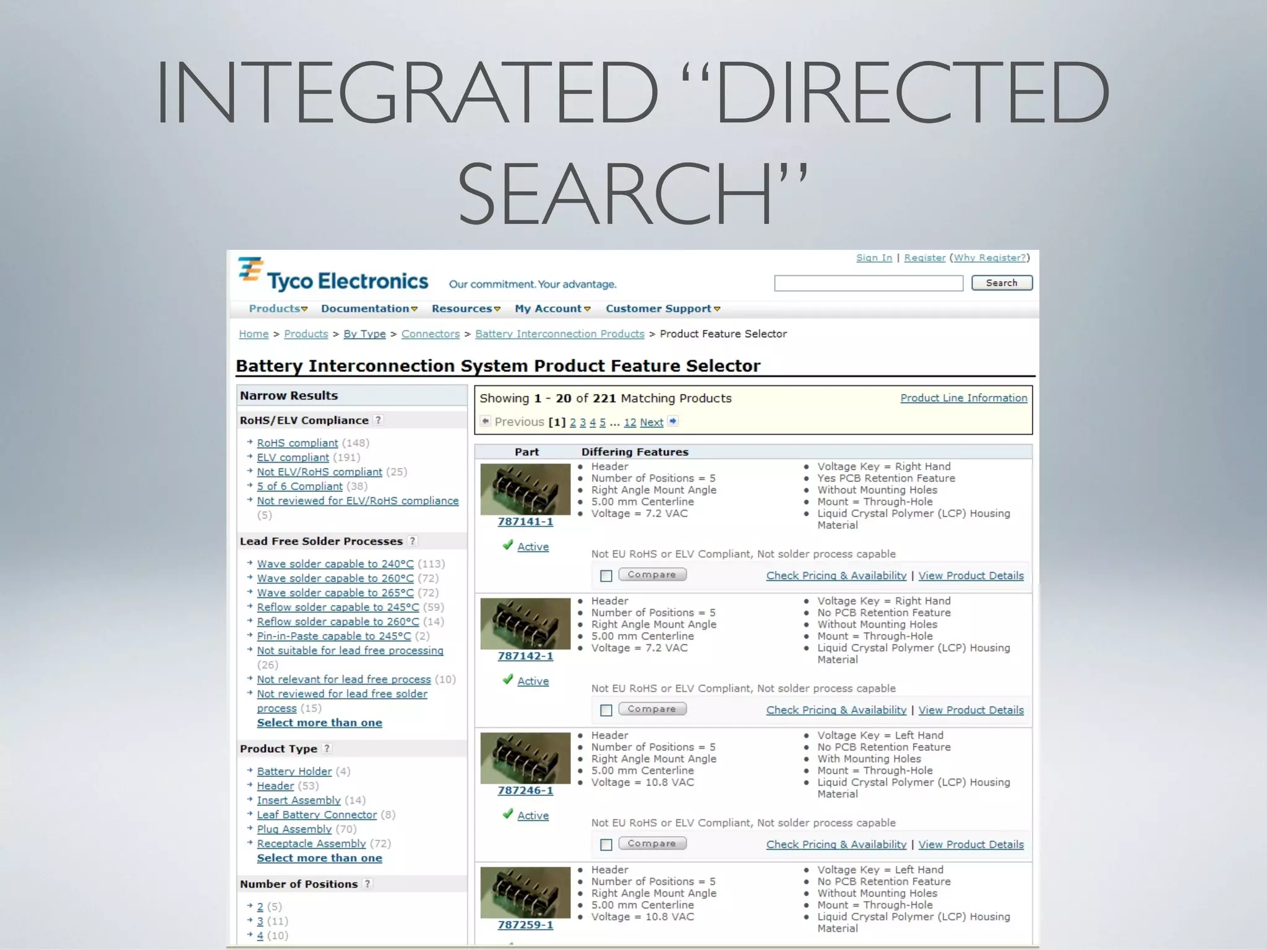
Task: Filter by Receptacle Assembly
Action: [311, 844]
